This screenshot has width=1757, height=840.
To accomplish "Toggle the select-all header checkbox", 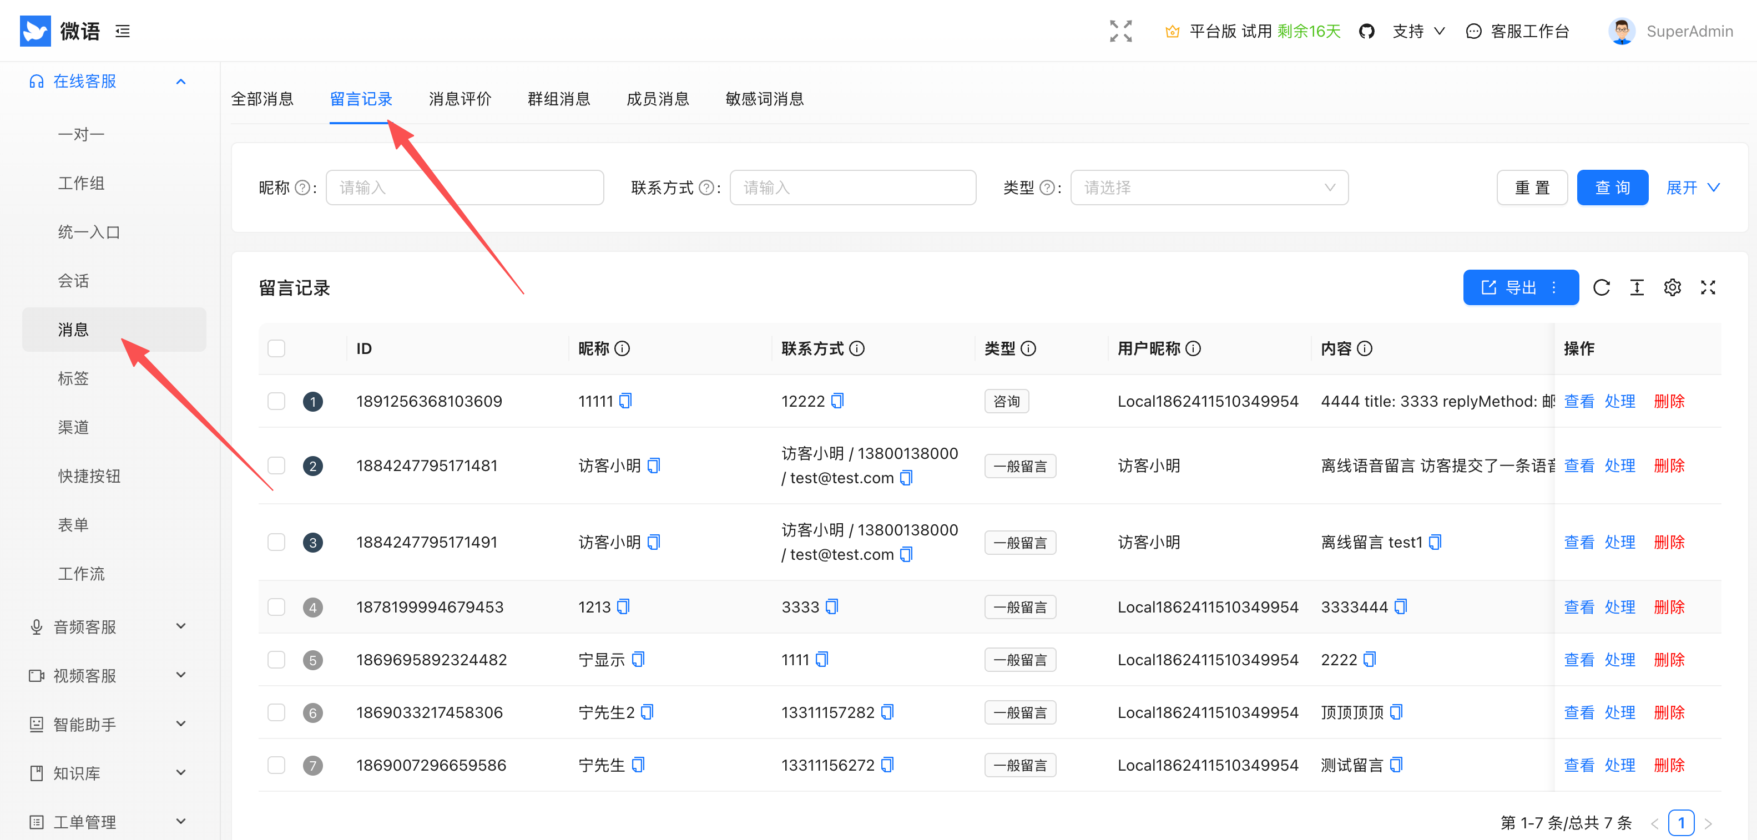I will (x=276, y=348).
